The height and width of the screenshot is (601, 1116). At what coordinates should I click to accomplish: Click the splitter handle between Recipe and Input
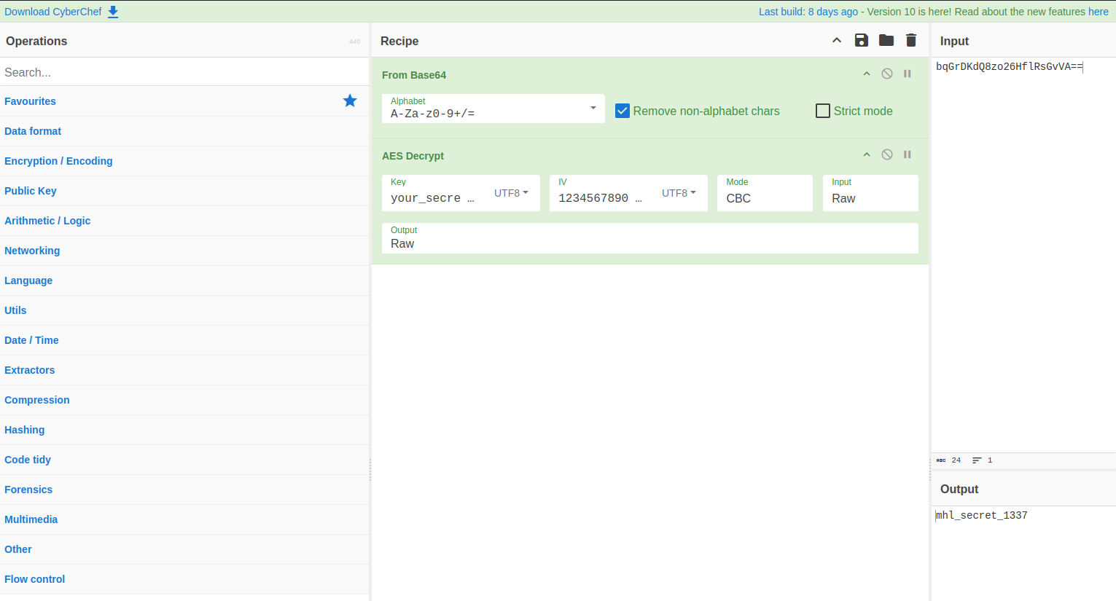click(930, 470)
